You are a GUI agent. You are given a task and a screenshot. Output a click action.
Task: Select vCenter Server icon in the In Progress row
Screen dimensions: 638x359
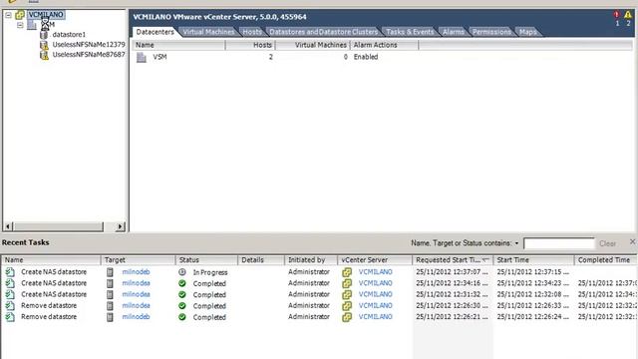(x=347, y=272)
